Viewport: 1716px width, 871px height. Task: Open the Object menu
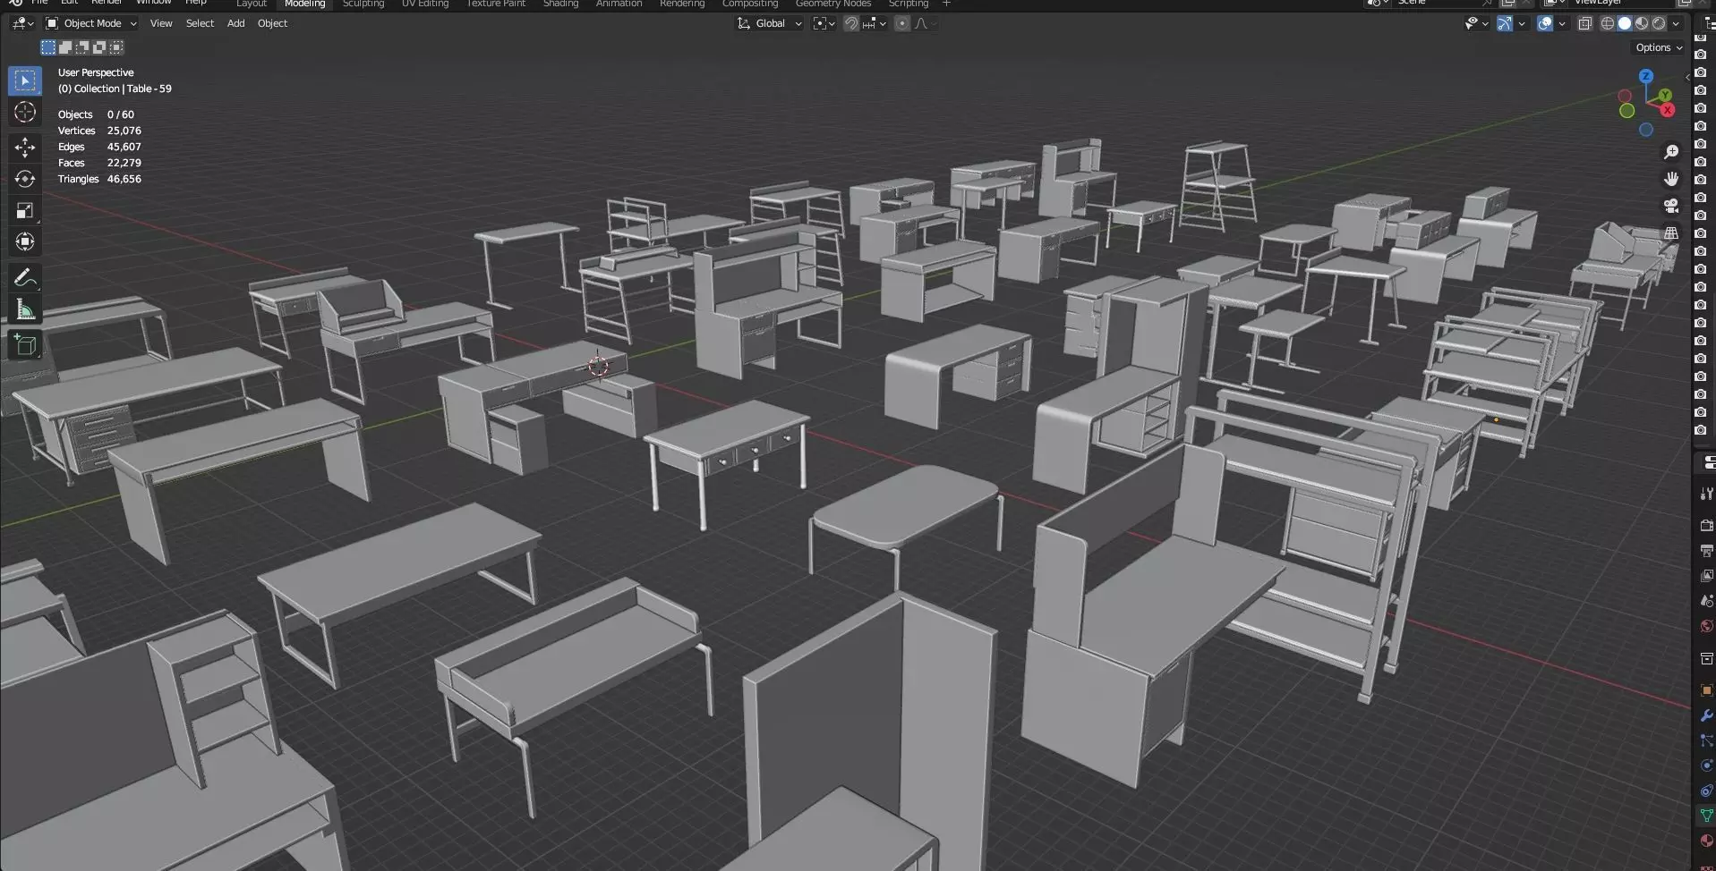272,24
